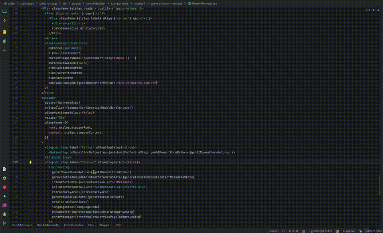
Task: Click the purple extensions icon in sidebar
Action: 5,205
